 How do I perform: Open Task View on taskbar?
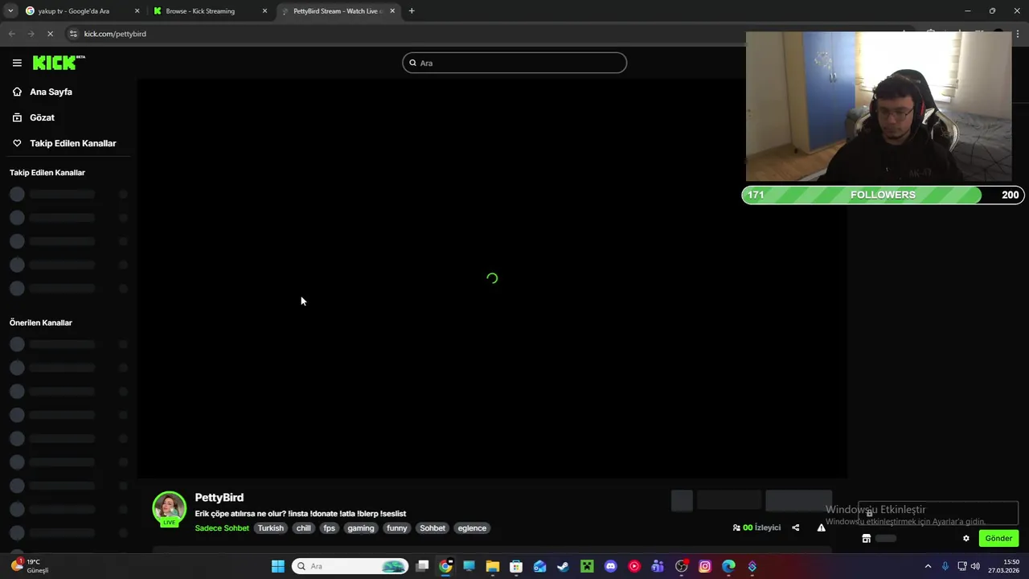[422, 566]
